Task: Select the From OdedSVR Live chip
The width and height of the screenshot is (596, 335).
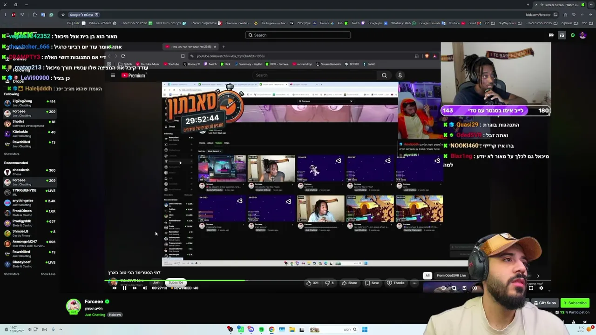Action: click(451, 275)
